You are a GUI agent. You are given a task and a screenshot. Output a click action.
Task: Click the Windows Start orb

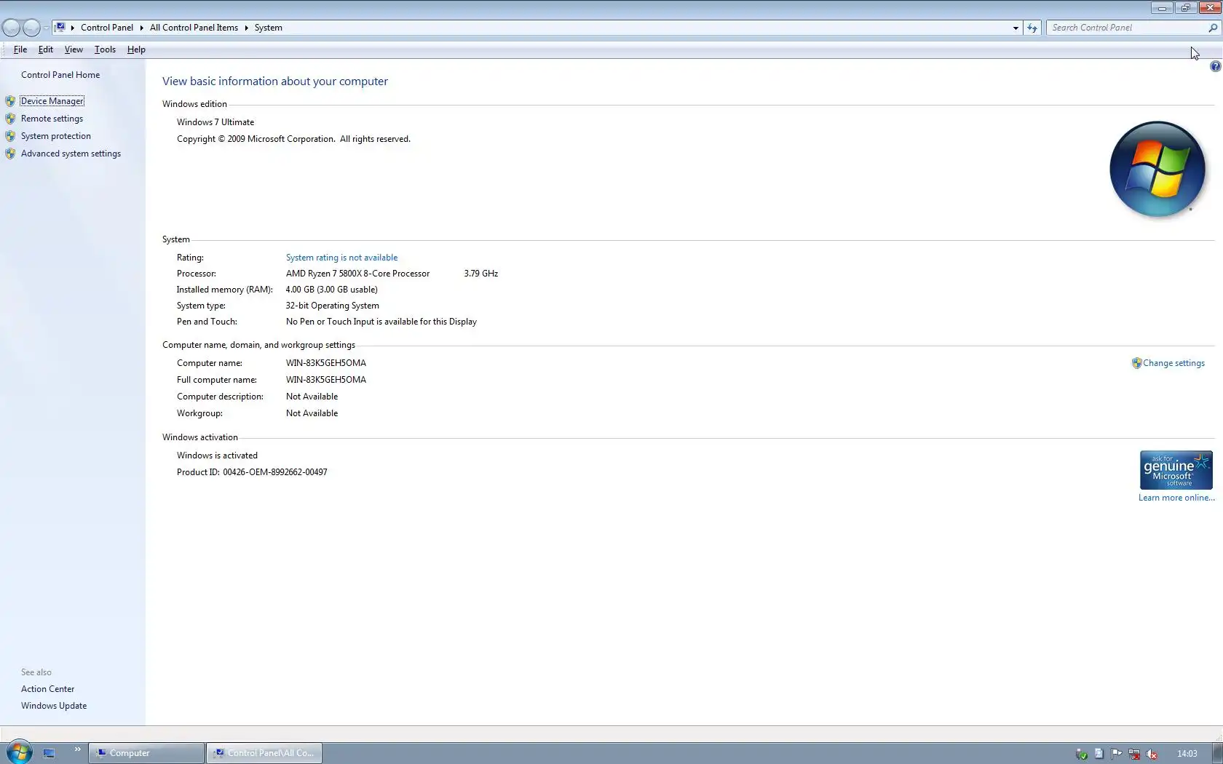coord(20,752)
